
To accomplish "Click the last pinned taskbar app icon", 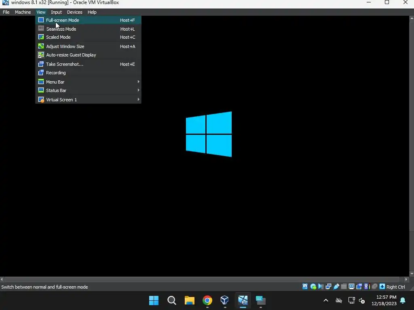I will click(x=261, y=300).
